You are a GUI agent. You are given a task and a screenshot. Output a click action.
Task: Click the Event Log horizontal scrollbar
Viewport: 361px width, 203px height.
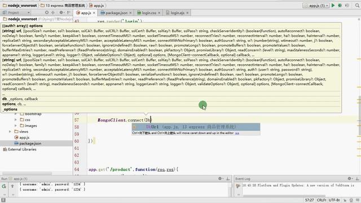point(284,196)
